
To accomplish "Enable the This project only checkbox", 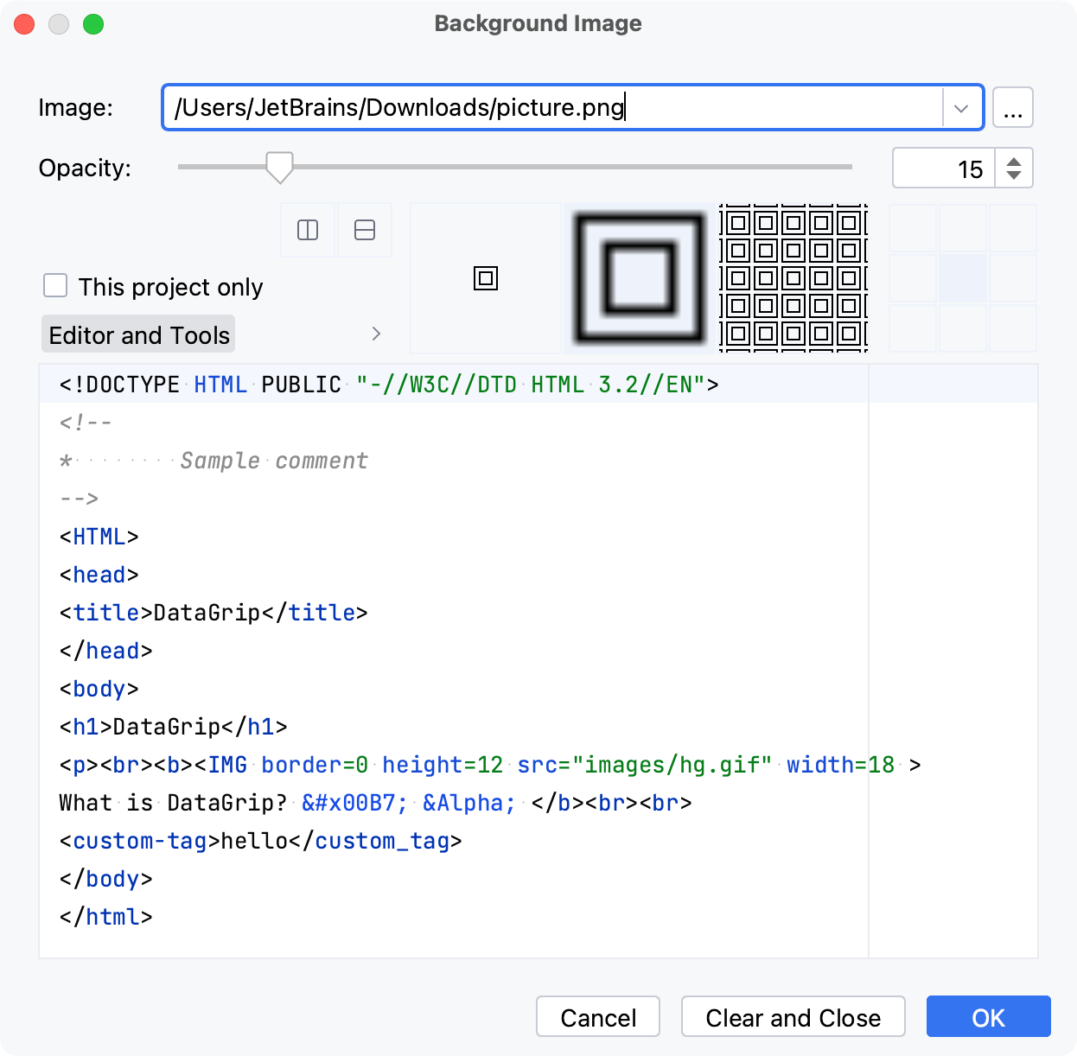I will tap(56, 286).
